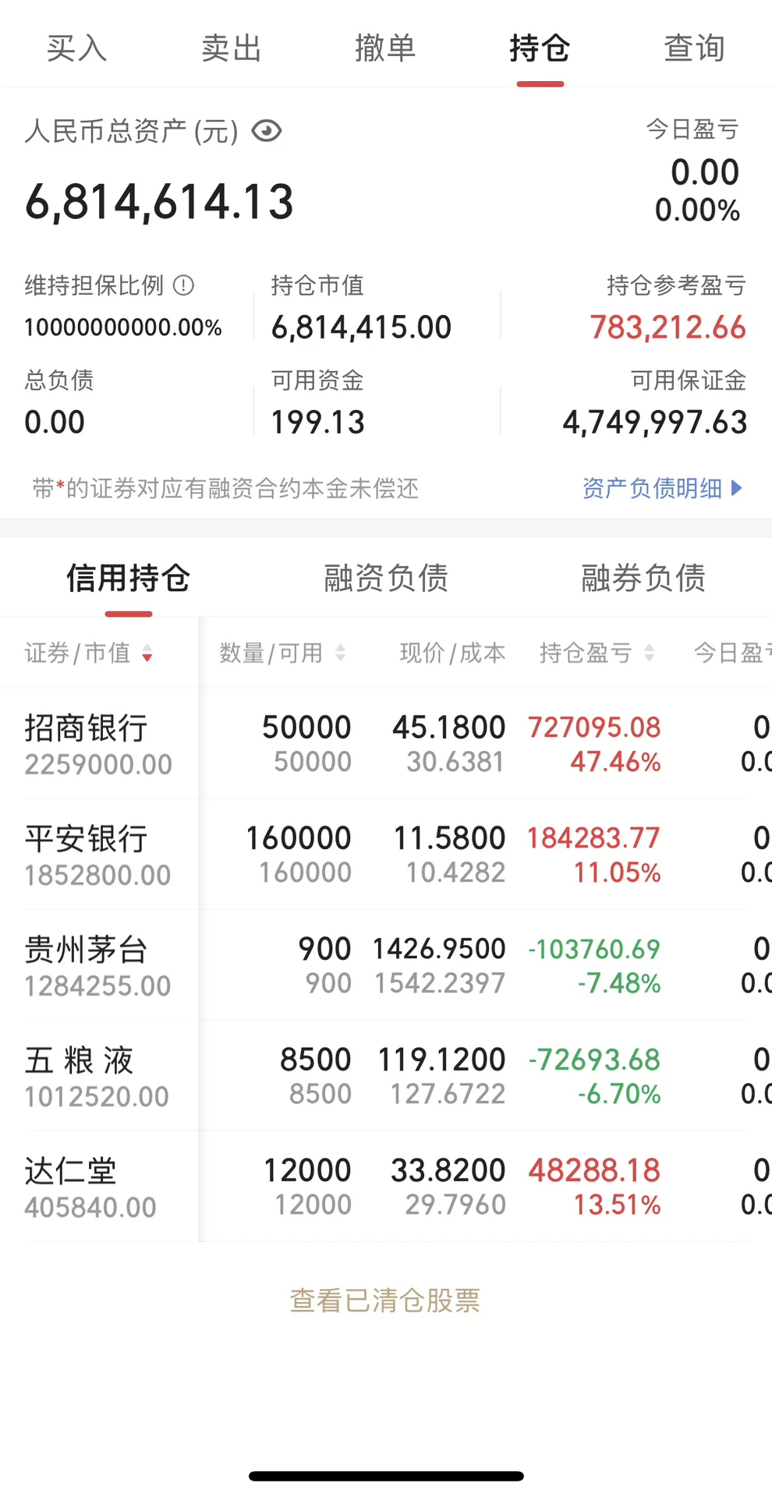Tap 招商银行 profit 727095.08
The width and height of the screenshot is (772, 1497).
[x=594, y=727]
